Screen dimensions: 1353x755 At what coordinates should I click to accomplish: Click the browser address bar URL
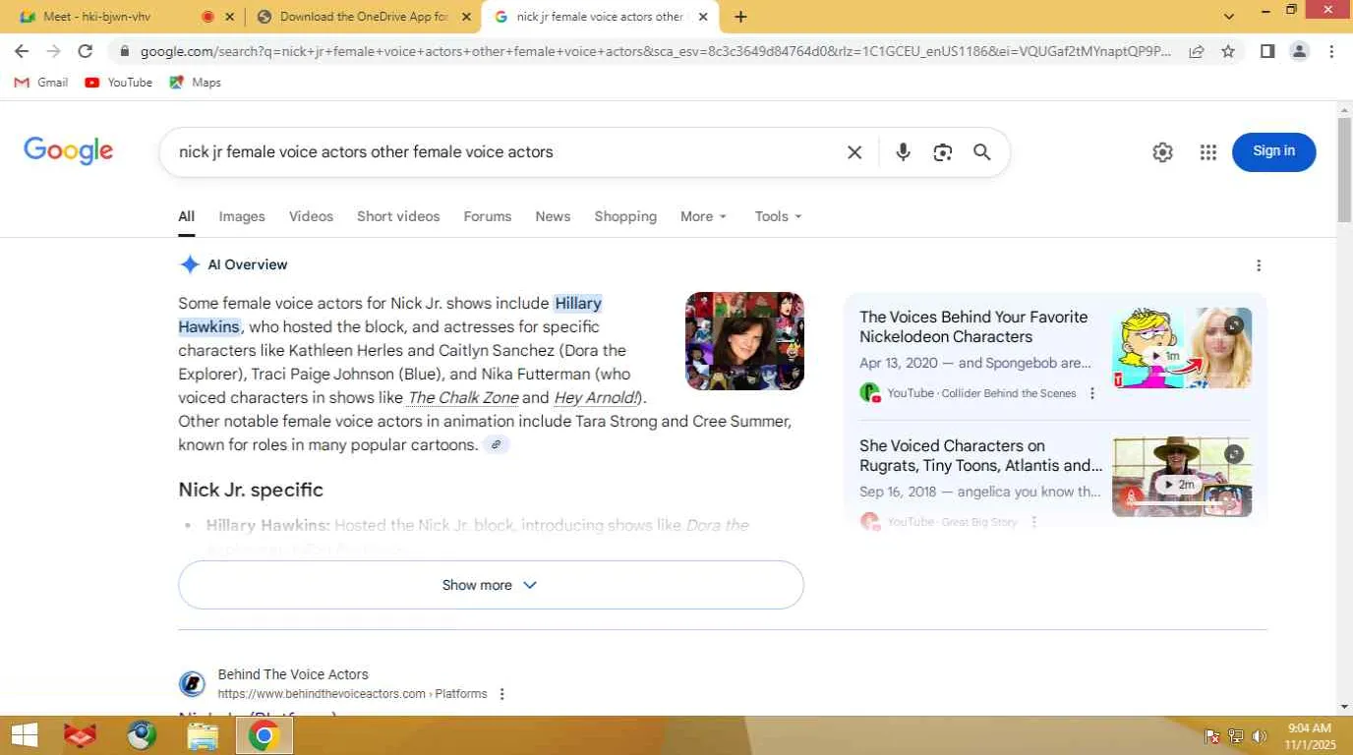point(656,51)
